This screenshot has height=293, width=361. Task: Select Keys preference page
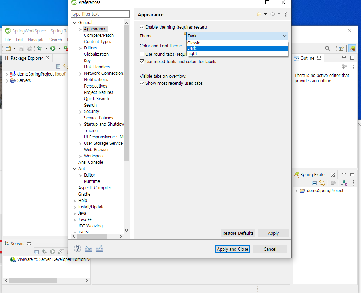(x=88, y=61)
